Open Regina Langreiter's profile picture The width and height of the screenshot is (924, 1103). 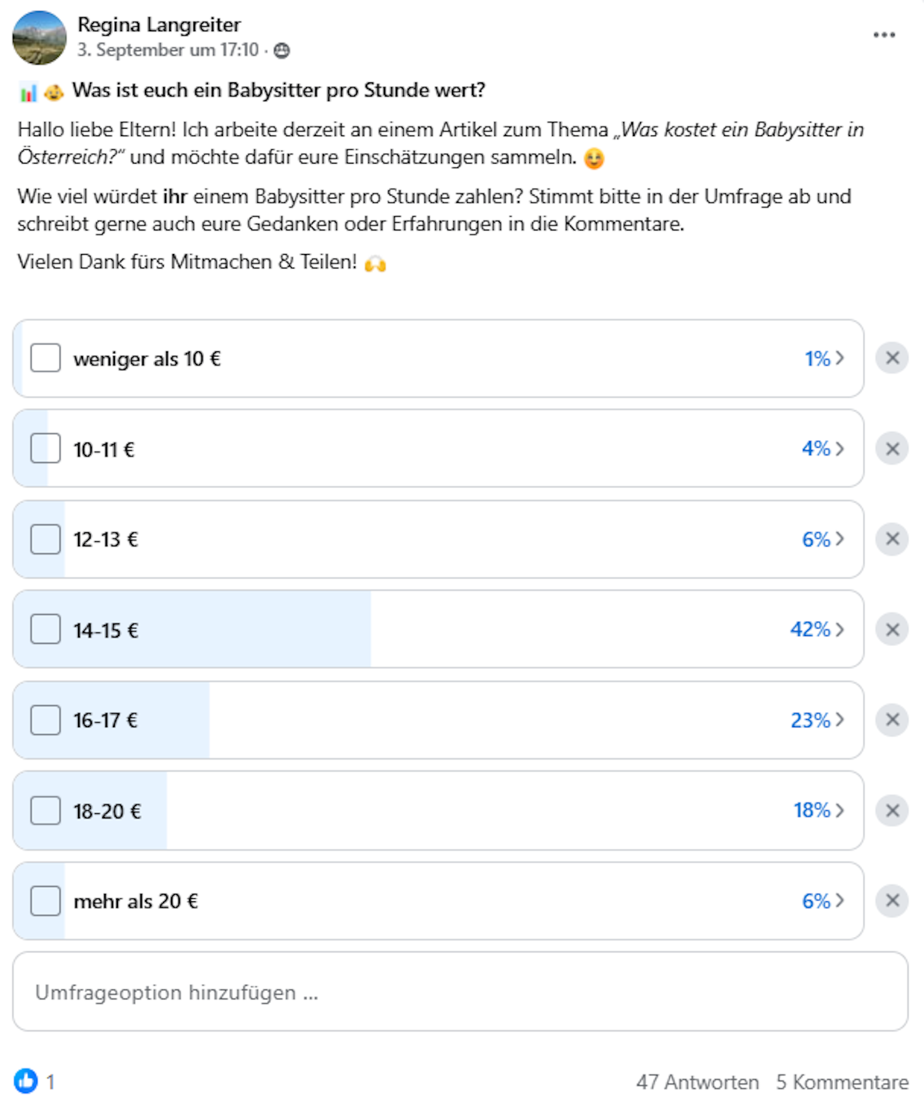[39, 38]
